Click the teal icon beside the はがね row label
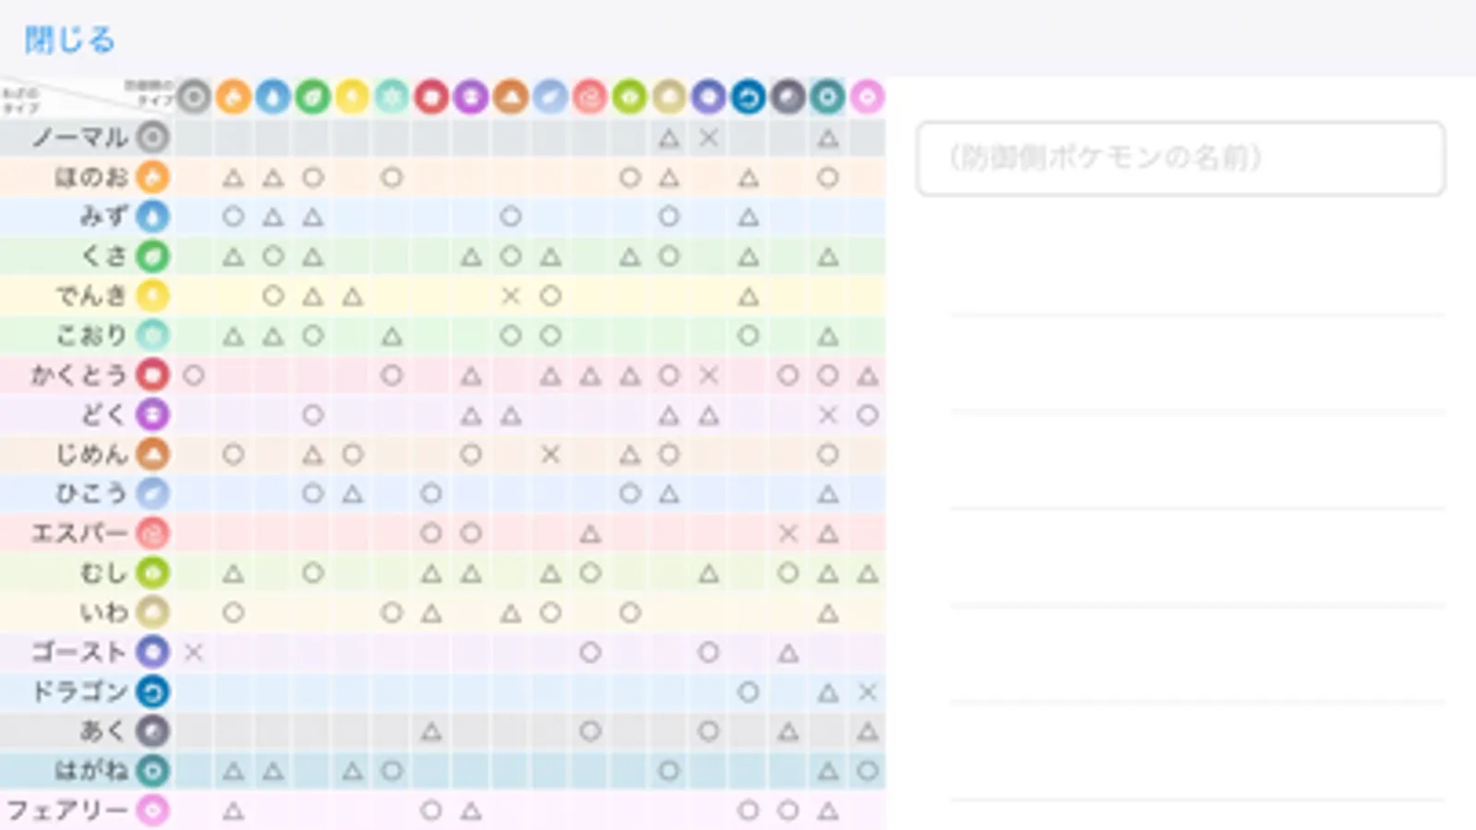Image resolution: width=1476 pixels, height=830 pixels. 153,772
